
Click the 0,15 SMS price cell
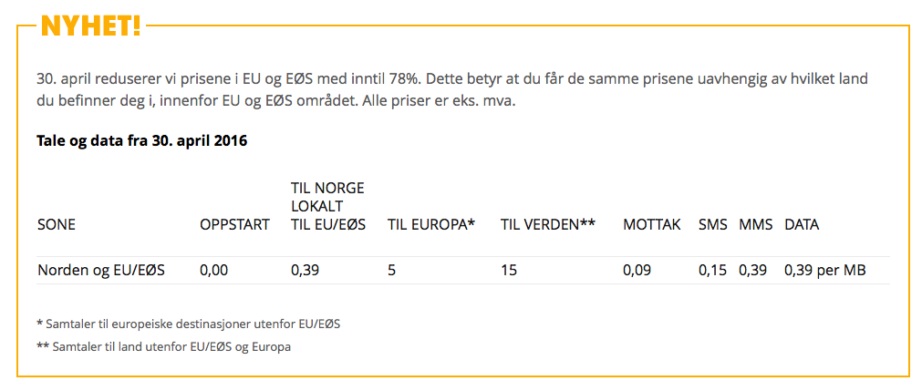712,271
